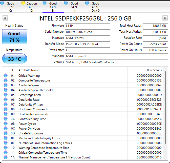Click Power On Count value 2254 count
This screenshot has width=170, height=163.
pos(155,44)
